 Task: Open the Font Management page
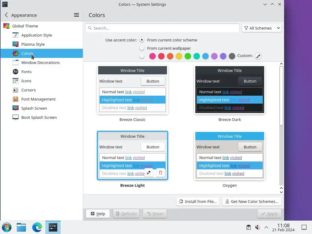38,99
